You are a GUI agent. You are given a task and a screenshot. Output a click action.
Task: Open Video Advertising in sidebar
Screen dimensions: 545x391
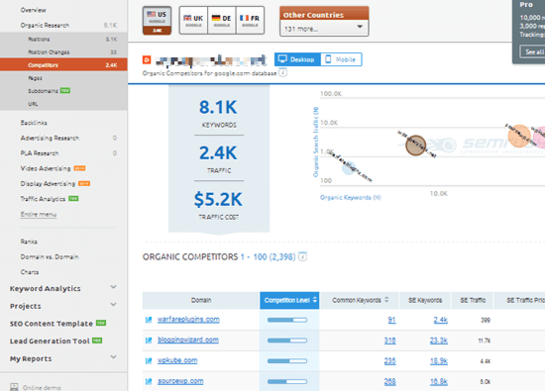46,168
